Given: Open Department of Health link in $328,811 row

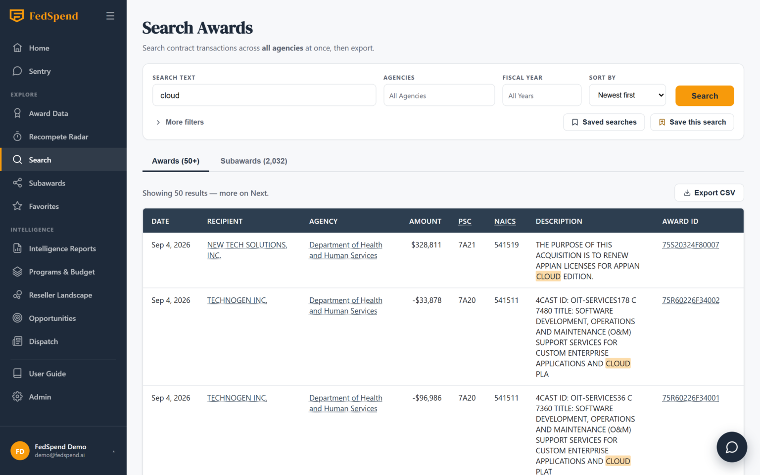Looking at the screenshot, I should point(345,250).
